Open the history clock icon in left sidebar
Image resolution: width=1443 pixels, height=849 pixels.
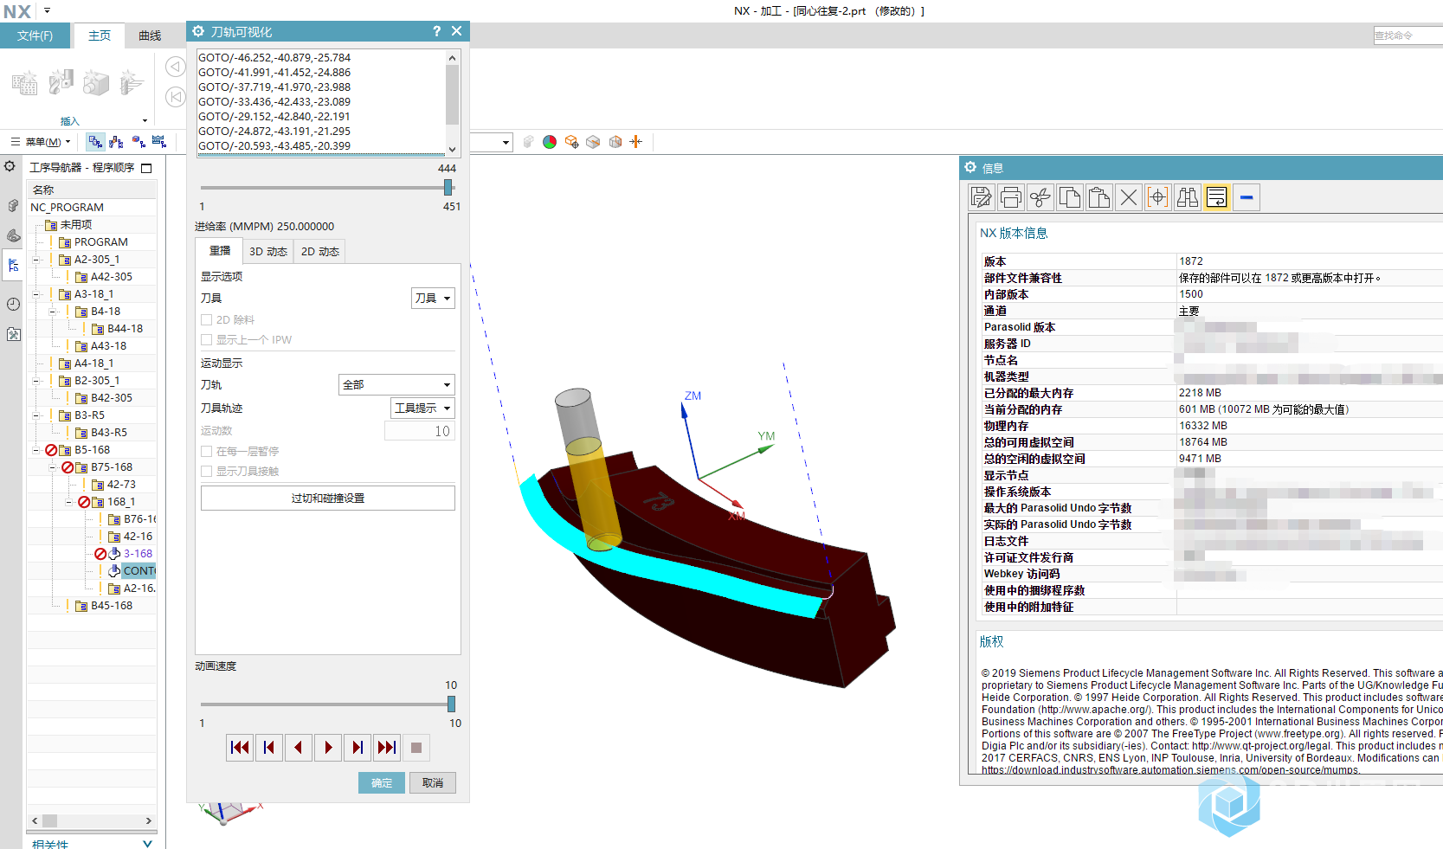13,304
